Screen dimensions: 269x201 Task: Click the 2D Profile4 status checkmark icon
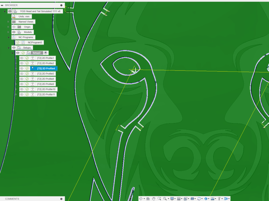tap(27, 69)
